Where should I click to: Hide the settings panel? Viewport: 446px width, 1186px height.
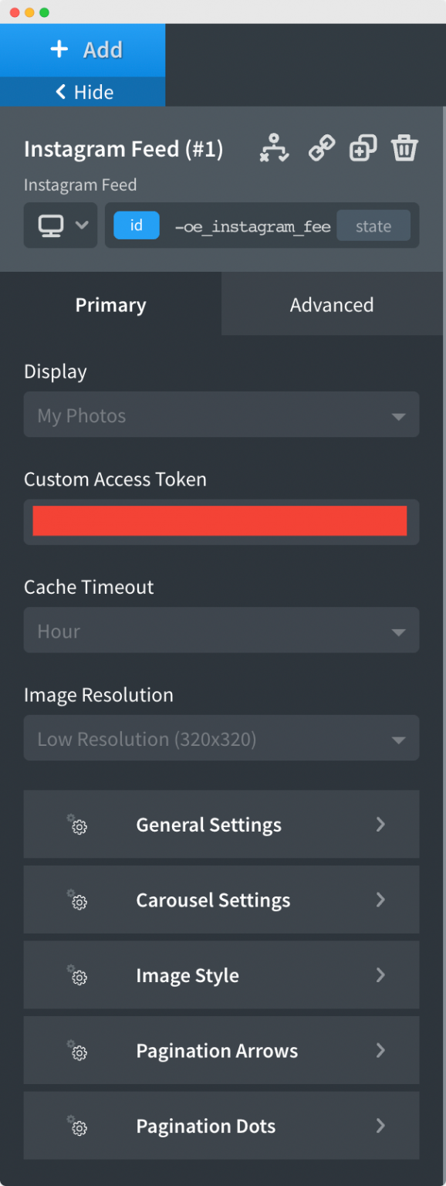pos(83,91)
